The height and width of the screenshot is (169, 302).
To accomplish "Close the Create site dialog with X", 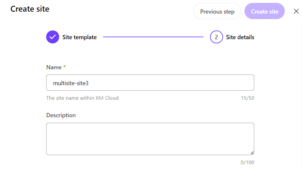I will click(x=296, y=11).
